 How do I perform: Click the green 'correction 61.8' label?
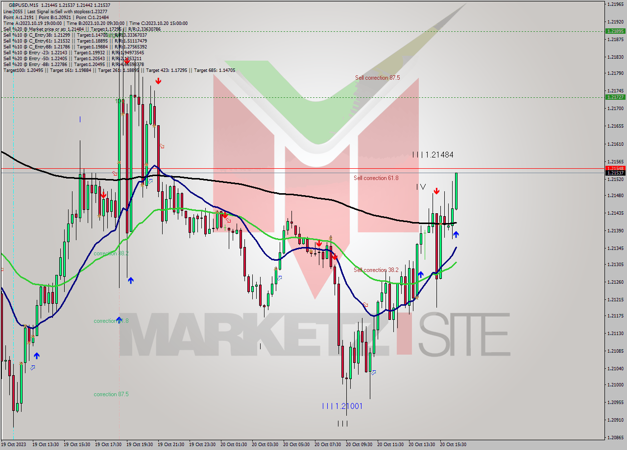(x=111, y=321)
